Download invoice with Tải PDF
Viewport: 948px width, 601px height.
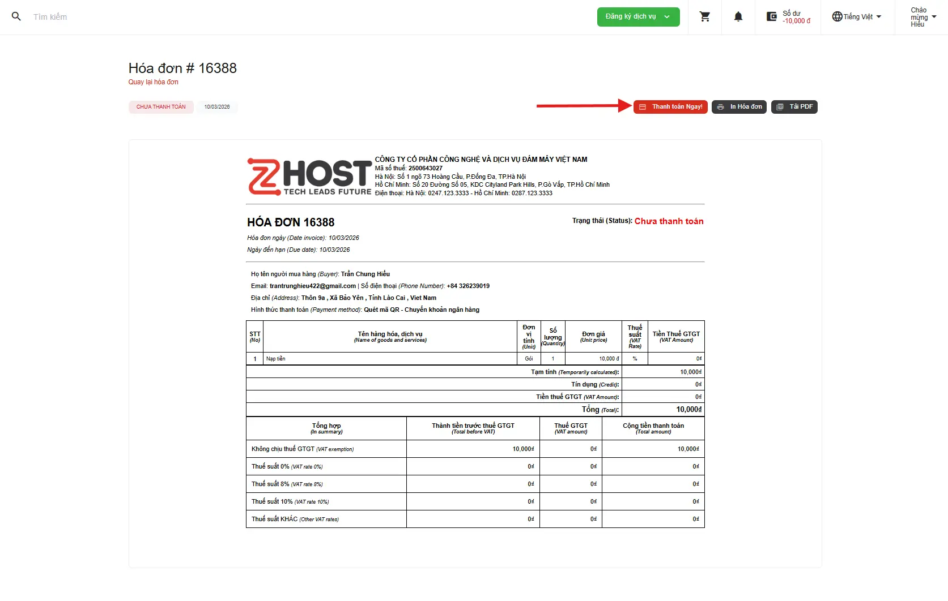click(x=794, y=107)
